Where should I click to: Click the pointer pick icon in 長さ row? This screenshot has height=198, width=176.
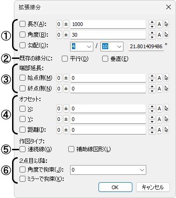click(166, 24)
